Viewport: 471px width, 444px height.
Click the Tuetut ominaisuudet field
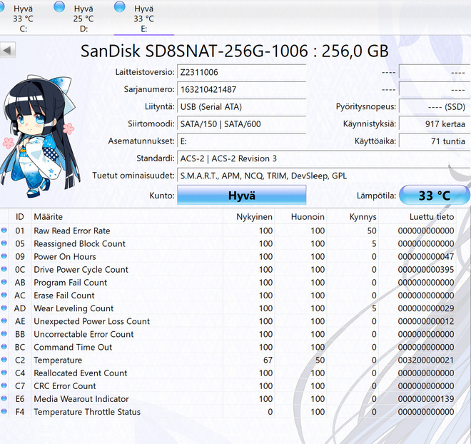point(324,176)
